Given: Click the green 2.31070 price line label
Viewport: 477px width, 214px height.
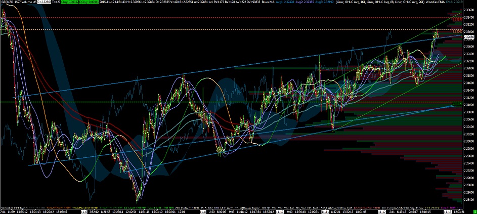Looking at the screenshot, I should coord(458,104).
